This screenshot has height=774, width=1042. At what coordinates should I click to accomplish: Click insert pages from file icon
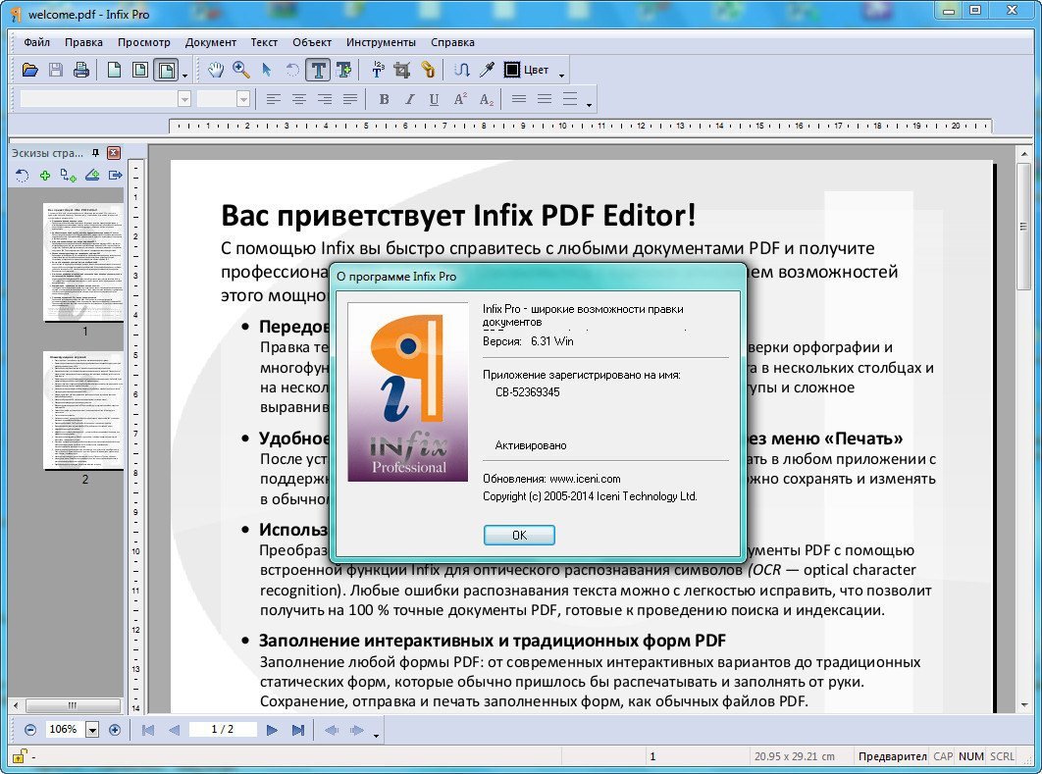click(x=68, y=176)
